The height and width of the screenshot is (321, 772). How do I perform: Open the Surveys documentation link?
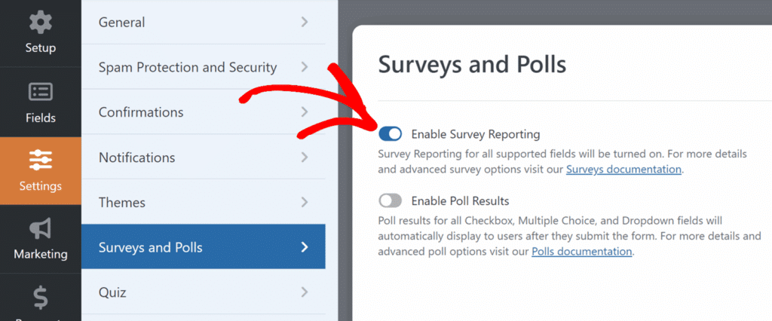coord(623,170)
